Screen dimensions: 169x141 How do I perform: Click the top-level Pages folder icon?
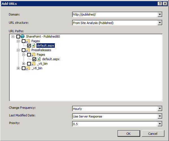click(x=28, y=41)
